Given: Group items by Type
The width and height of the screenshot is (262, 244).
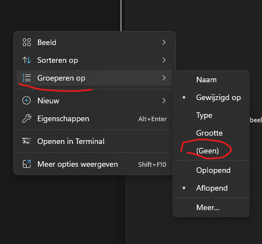Looking at the screenshot, I should (x=211, y=115).
